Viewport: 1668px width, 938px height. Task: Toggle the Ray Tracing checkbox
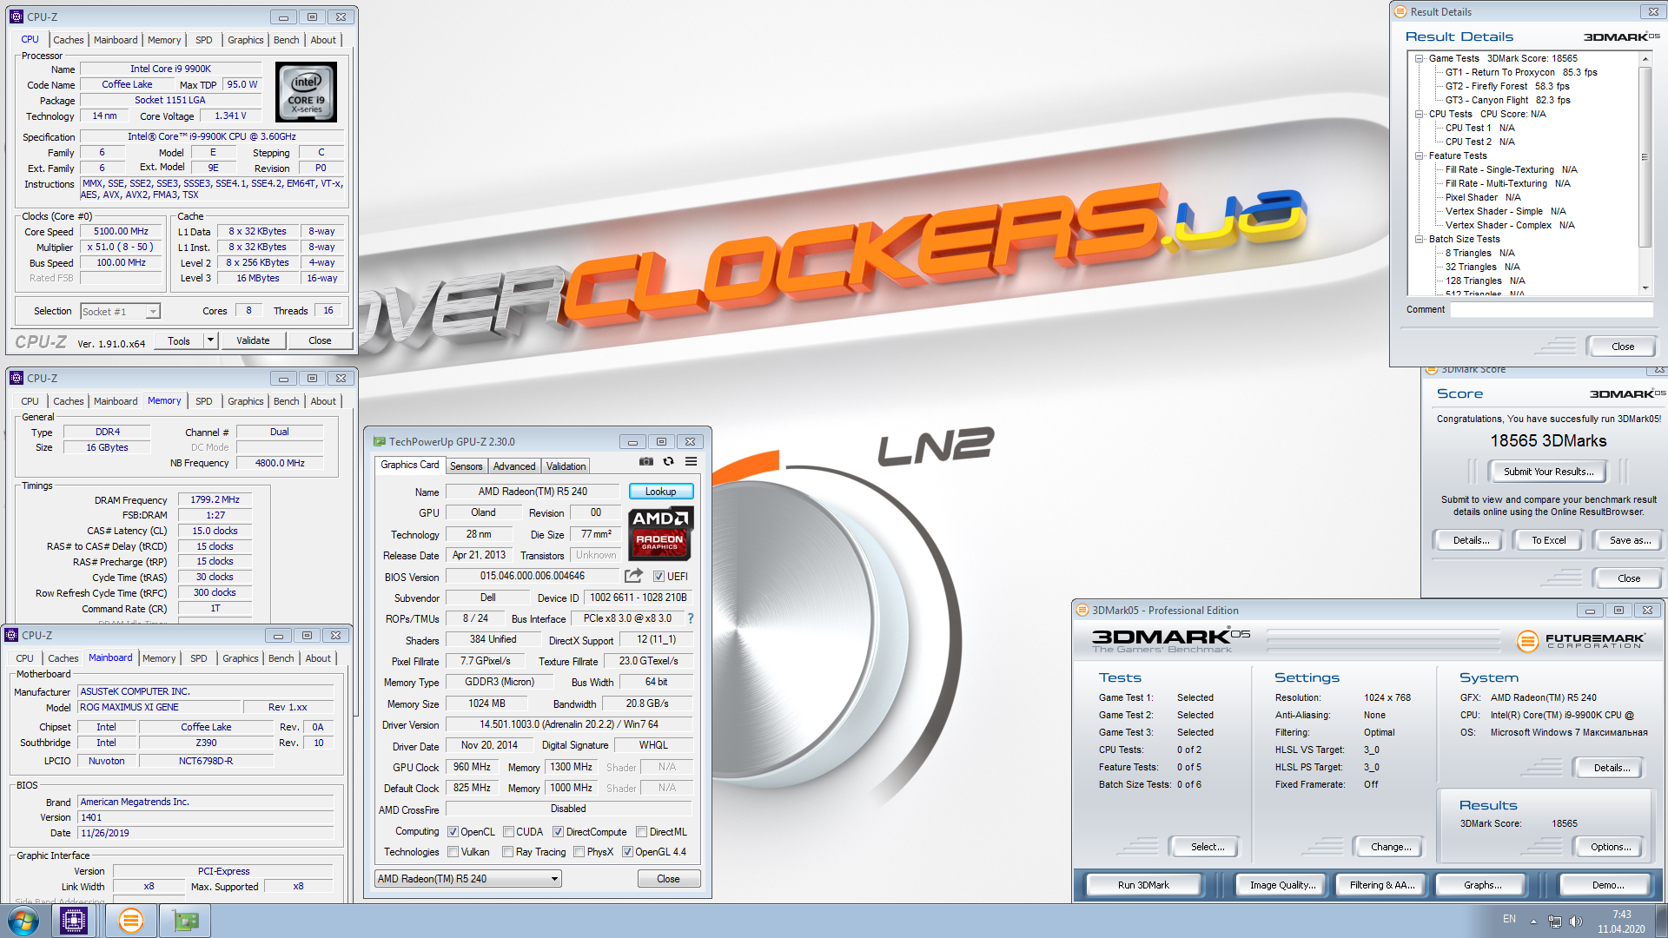(507, 852)
